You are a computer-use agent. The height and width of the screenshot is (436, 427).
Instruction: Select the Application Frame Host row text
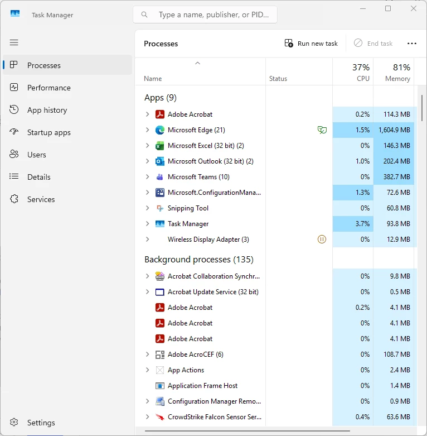[203, 386]
